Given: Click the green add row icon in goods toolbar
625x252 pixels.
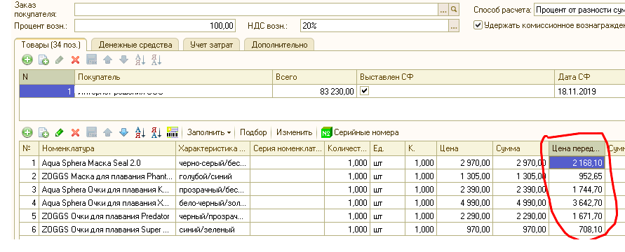Looking at the screenshot, I should (27, 132).
